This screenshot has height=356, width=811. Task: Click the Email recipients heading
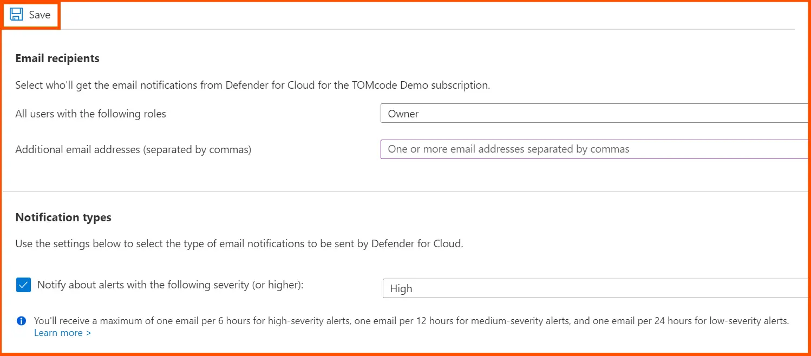(57, 58)
